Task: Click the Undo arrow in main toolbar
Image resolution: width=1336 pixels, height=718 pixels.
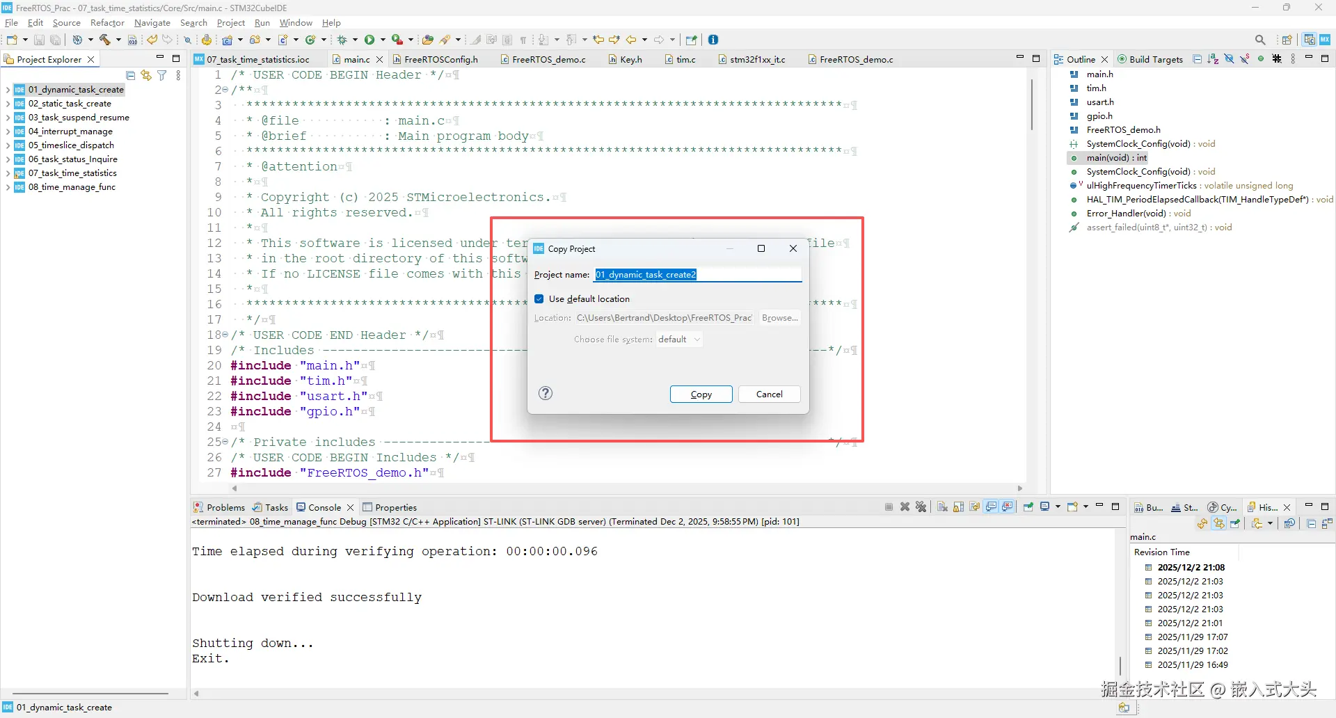Action: 152,40
